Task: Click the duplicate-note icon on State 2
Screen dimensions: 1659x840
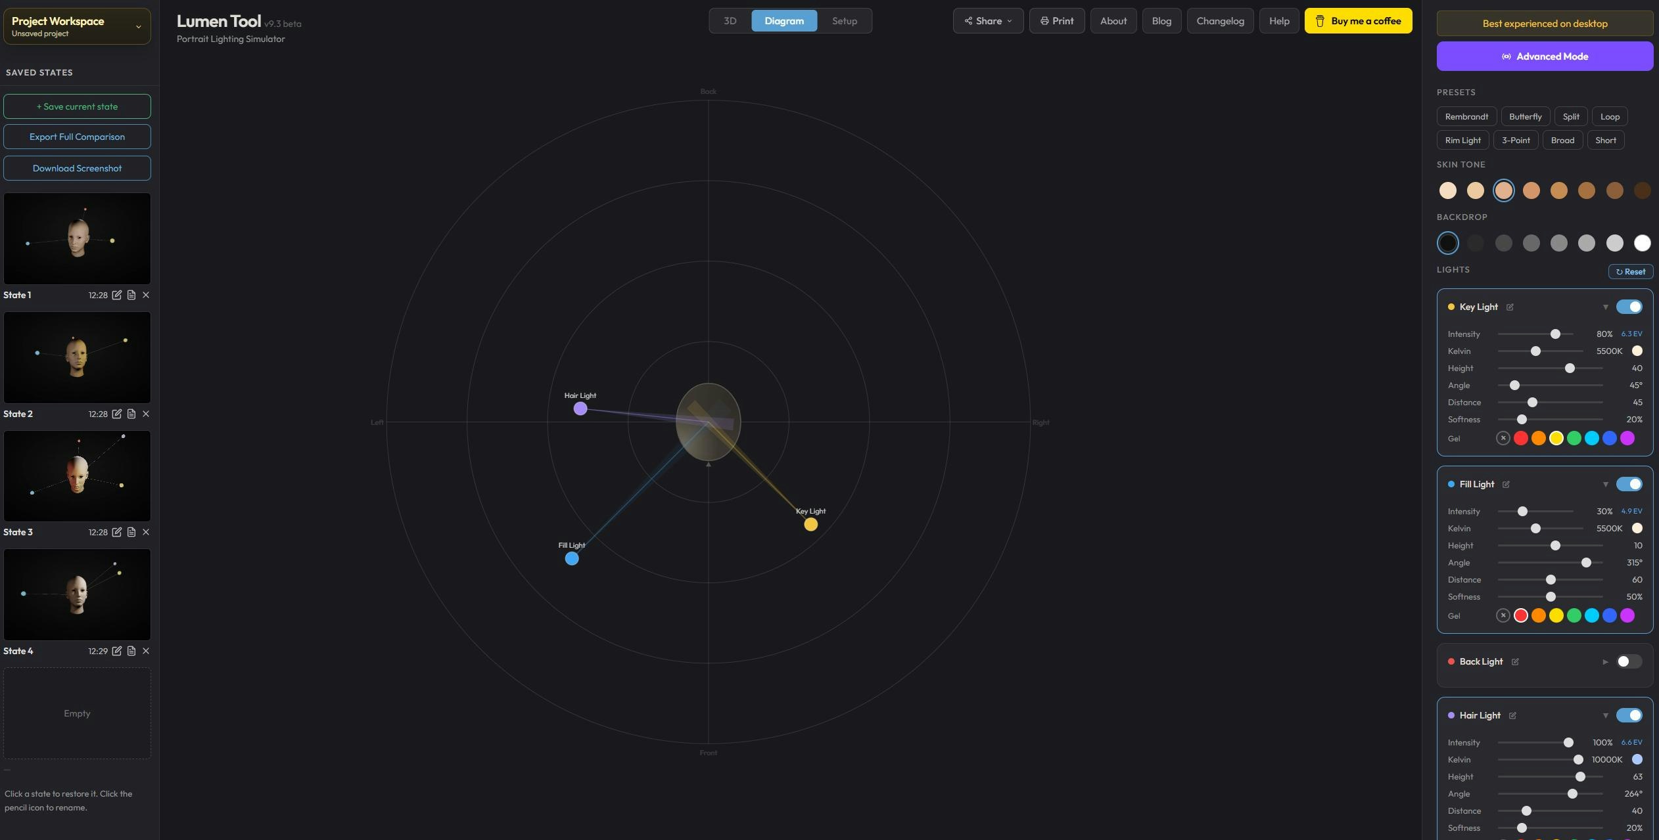Action: (x=131, y=414)
